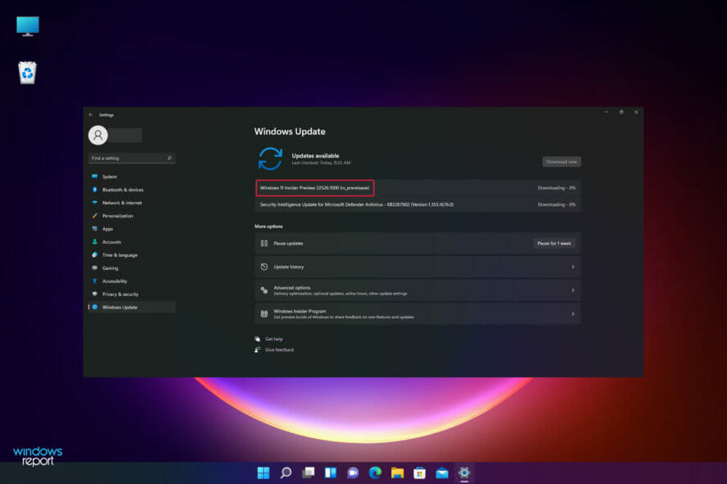Expand Advanced options chevron
Viewport: 727px width, 484px height.
point(573,290)
